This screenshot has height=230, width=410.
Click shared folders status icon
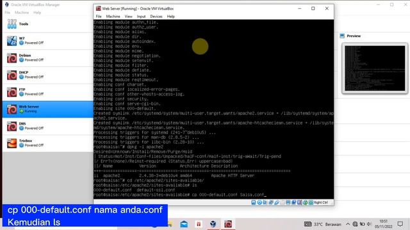[283, 203]
